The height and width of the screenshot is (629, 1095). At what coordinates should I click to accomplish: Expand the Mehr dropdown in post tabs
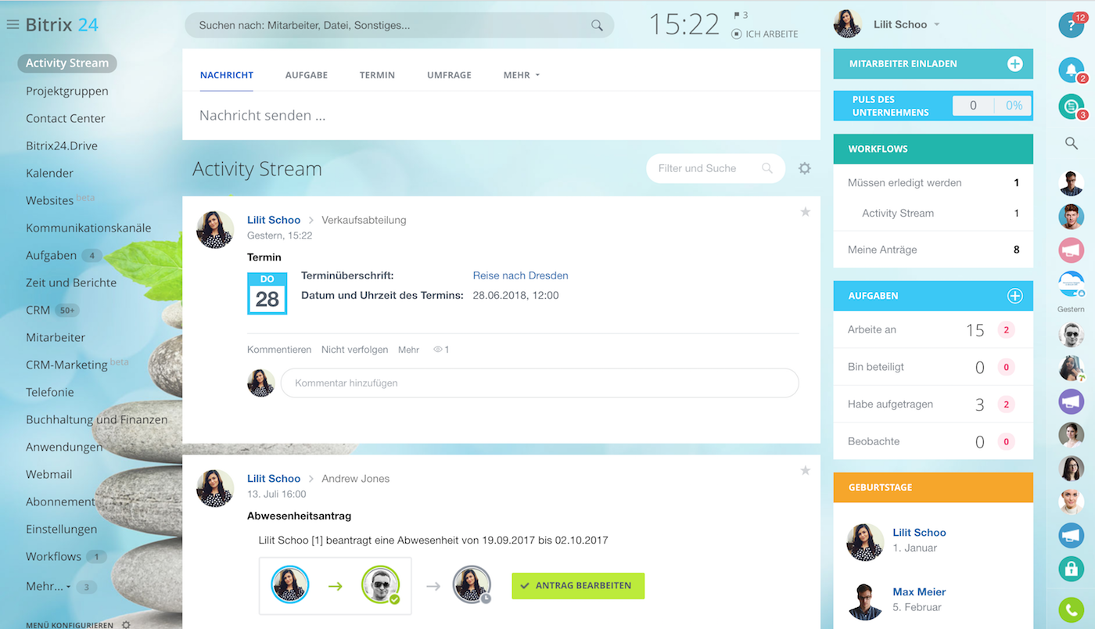[522, 75]
